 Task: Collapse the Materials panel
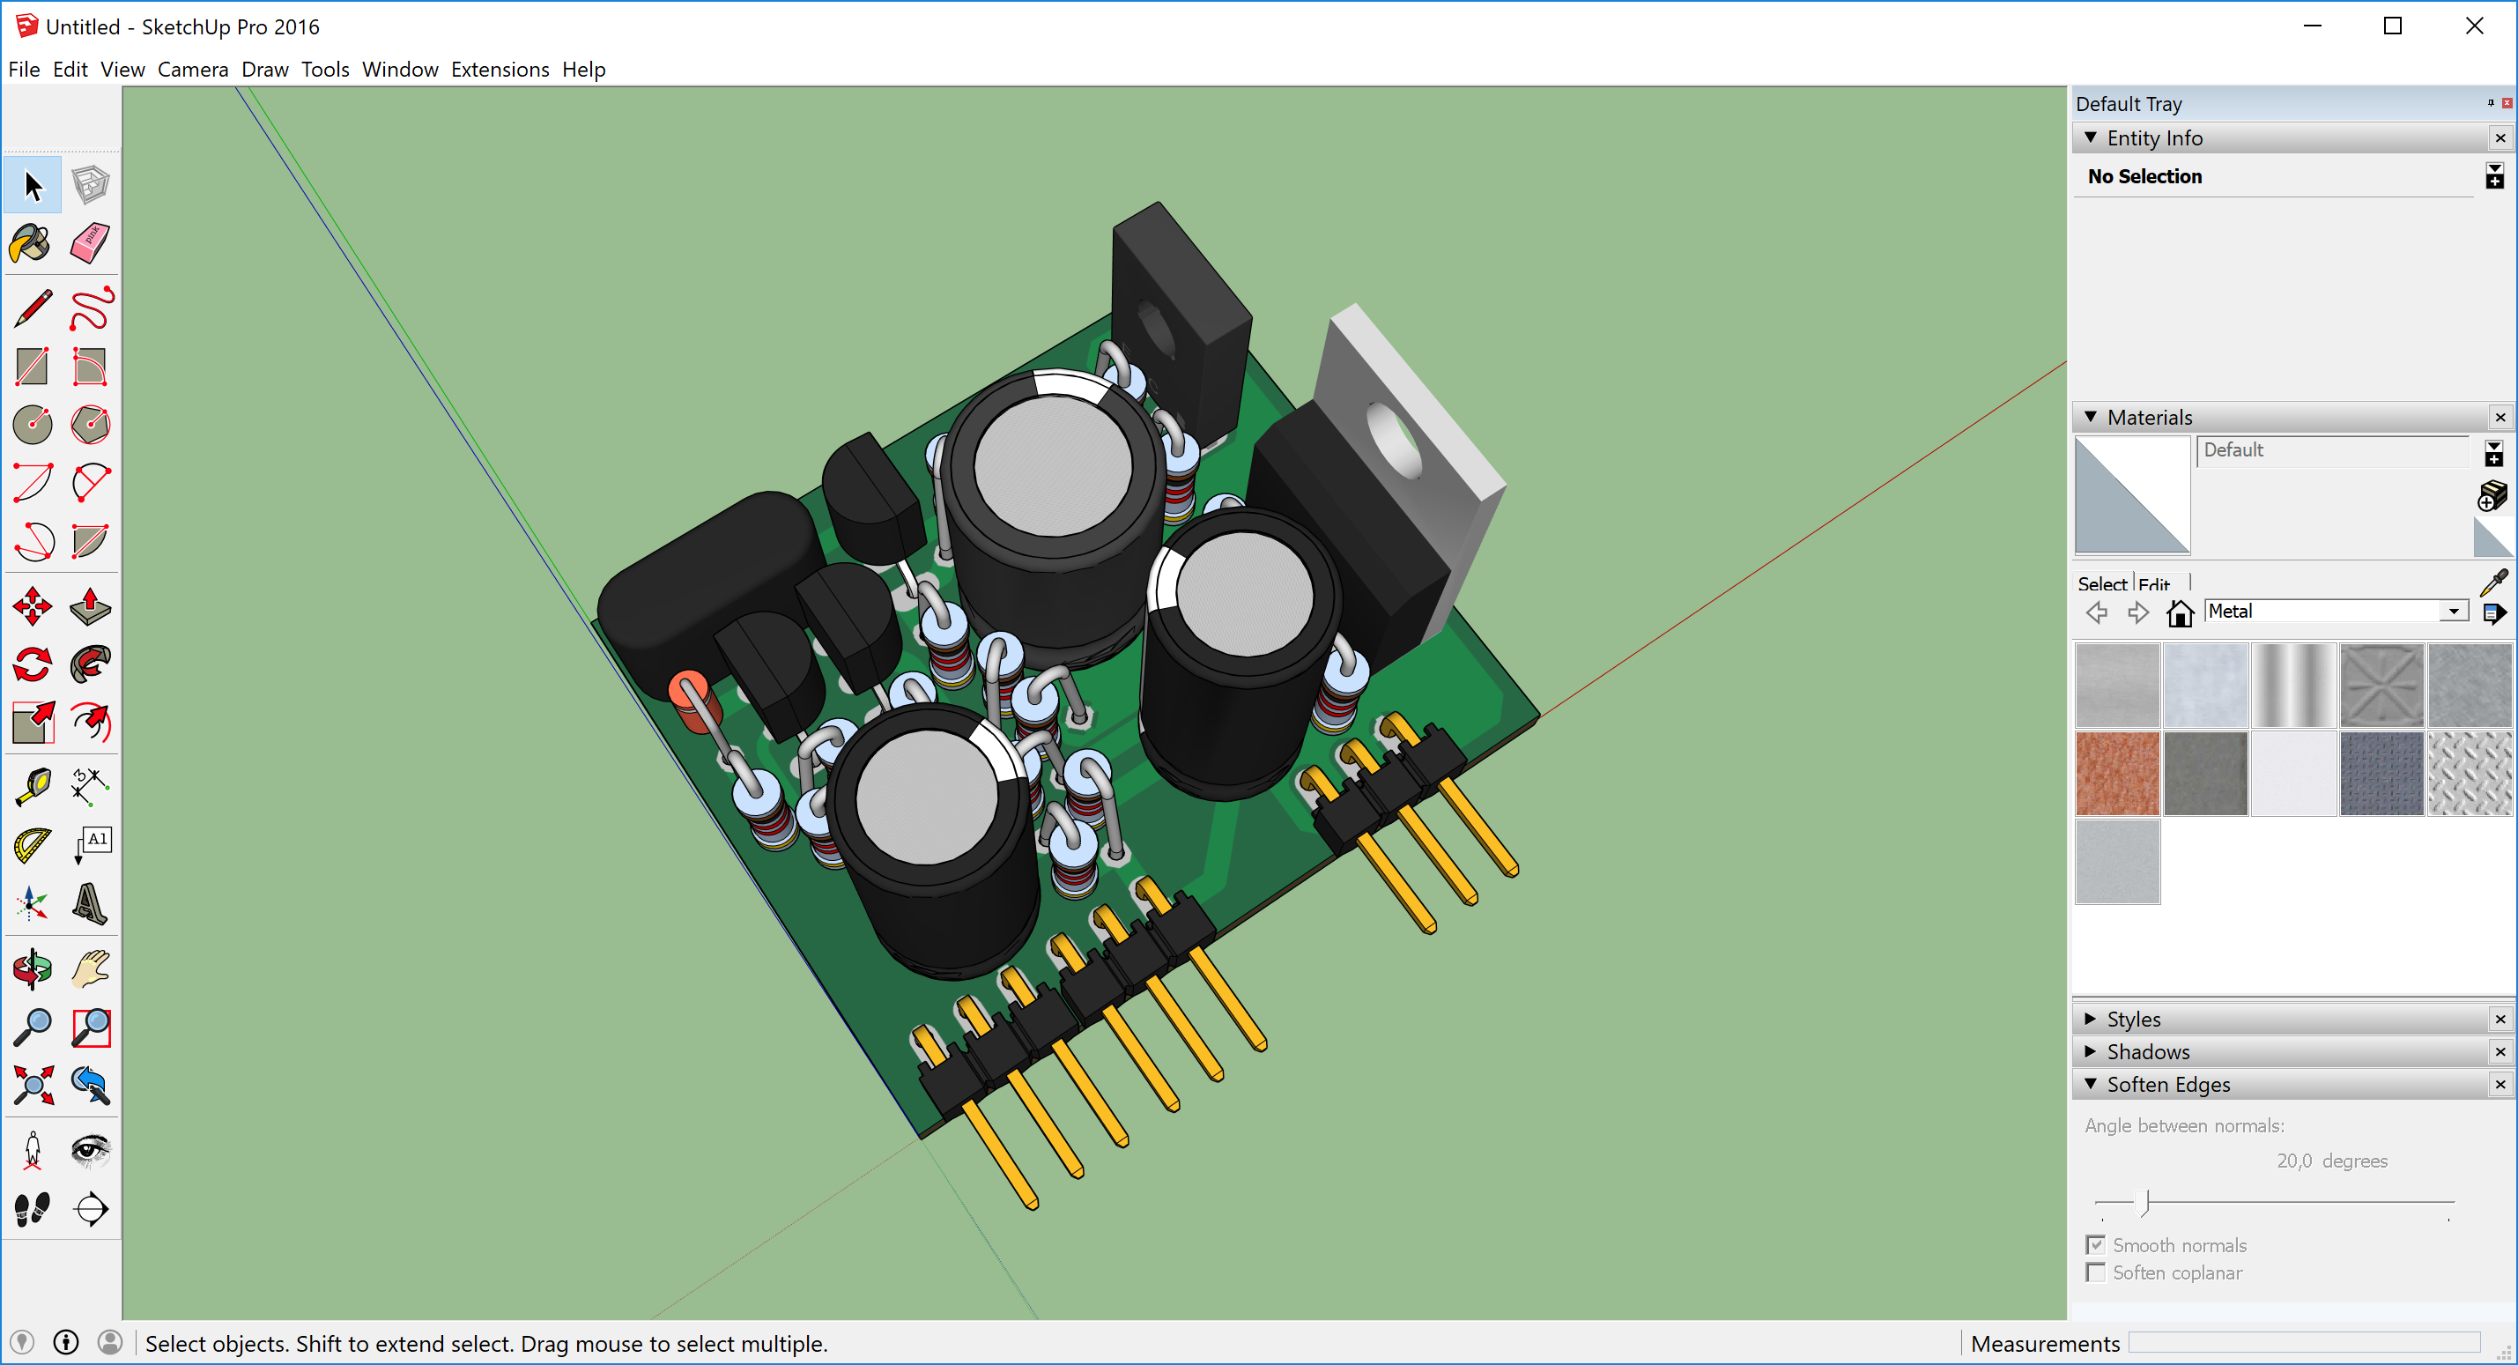pos(2091,417)
